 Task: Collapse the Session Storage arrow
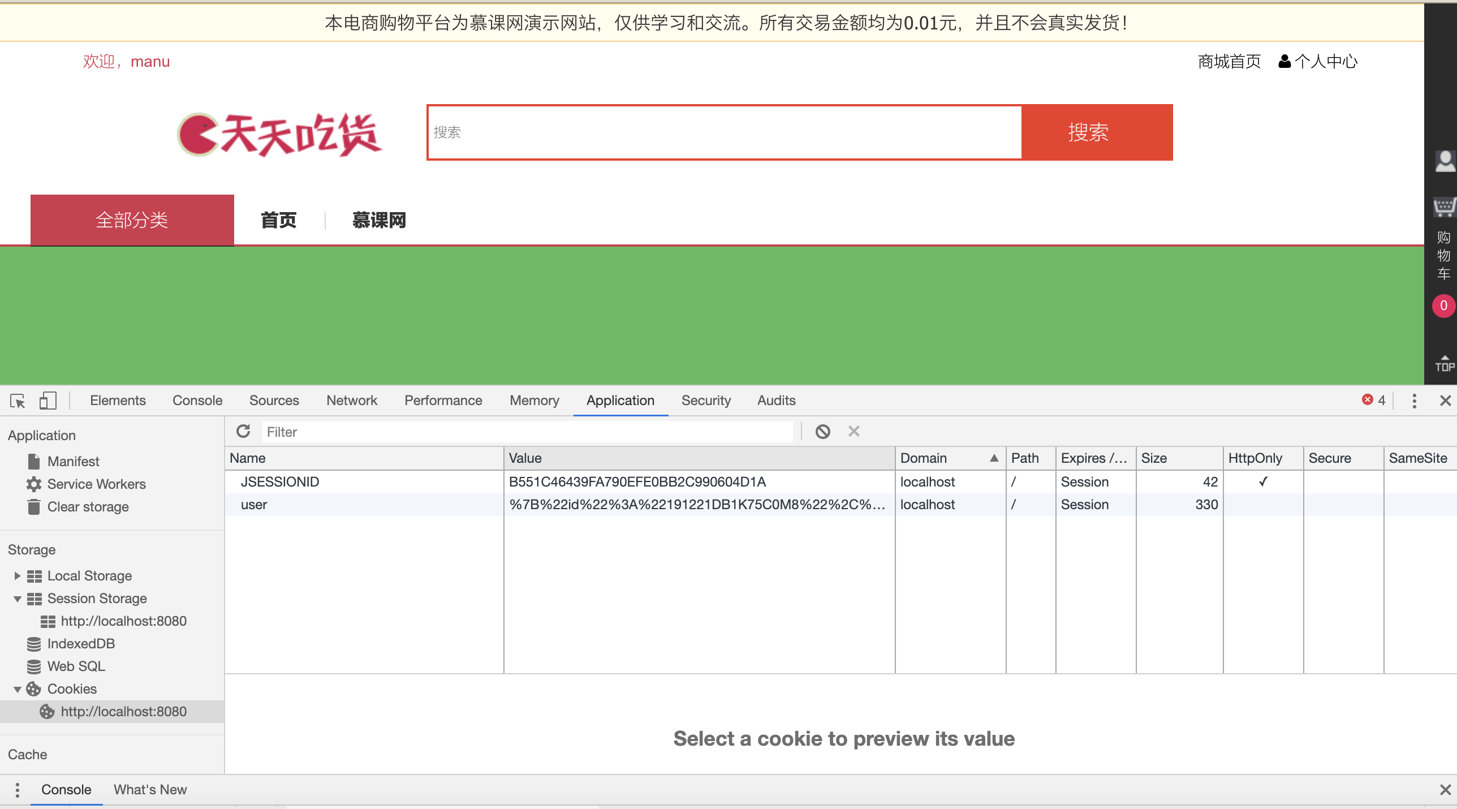(x=17, y=599)
